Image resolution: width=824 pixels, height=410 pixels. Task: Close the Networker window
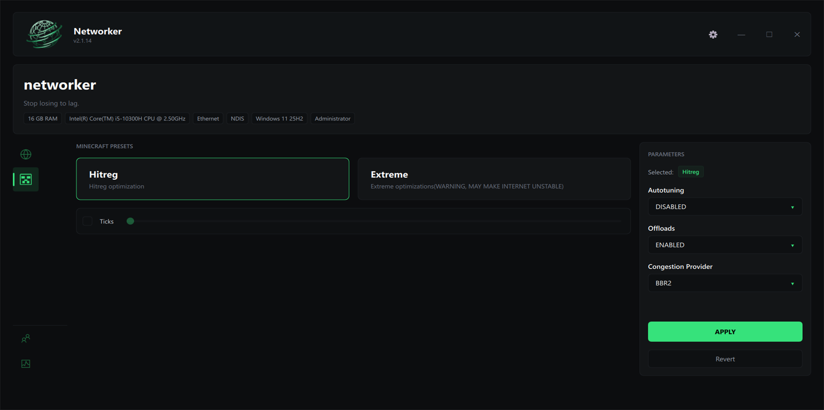click(x=797, y=34)
